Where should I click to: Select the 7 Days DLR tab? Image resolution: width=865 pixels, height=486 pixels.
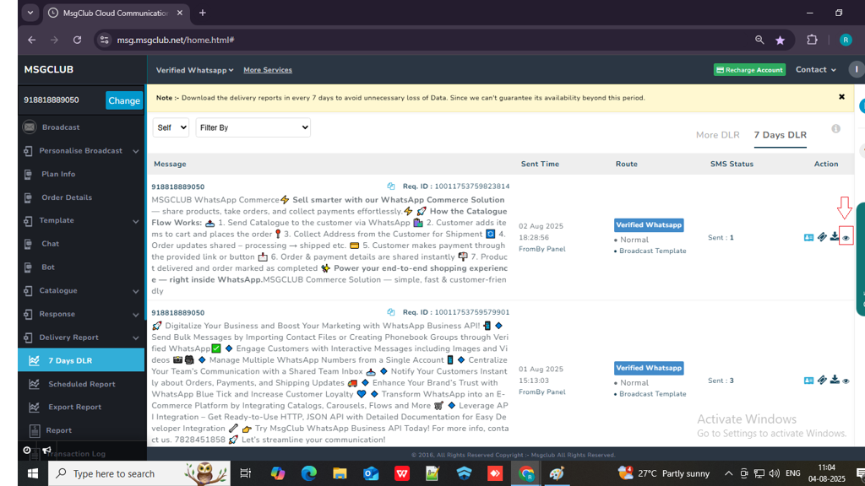[x=780, y=135]
